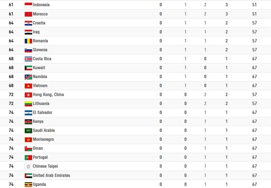Click the Croatia flag icon
This screenshot has width=271, height=188.
pyautogui.click(x=28, y=23)
